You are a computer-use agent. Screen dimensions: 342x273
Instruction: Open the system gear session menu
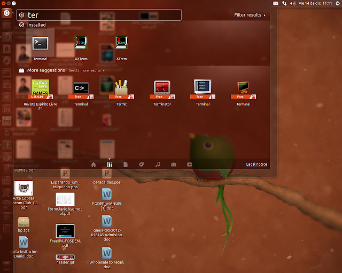(x=337, y=3)
